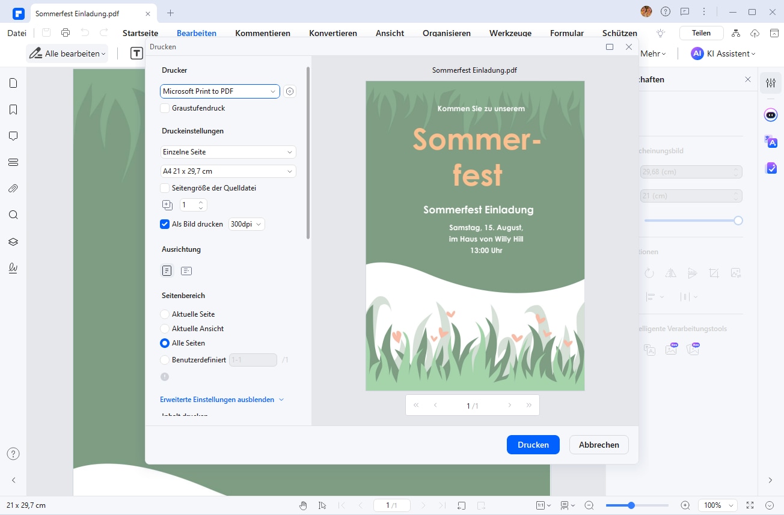The image size is (784, 515).
Task: Select Aktuelle Seite radio option
Action: pyautogui.click(x=165, y=314)
